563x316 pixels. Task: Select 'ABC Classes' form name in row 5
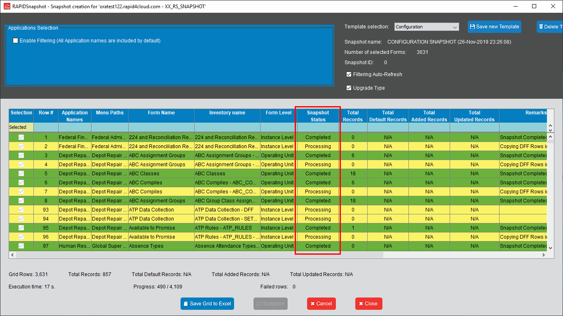point(162,174)
